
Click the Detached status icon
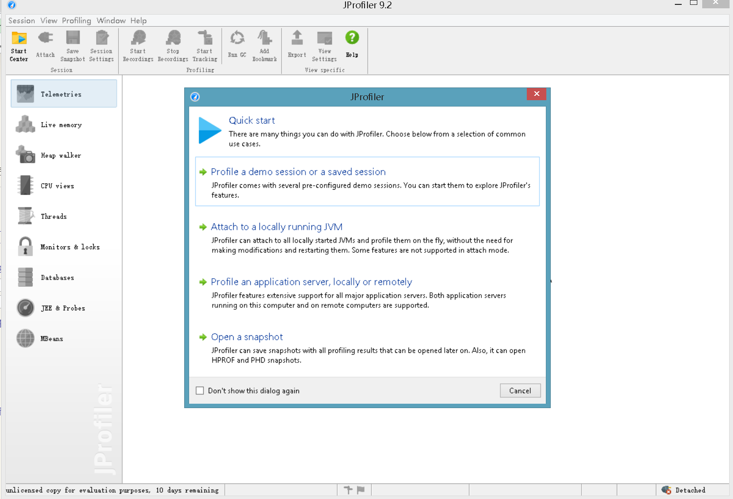point(666,490)
